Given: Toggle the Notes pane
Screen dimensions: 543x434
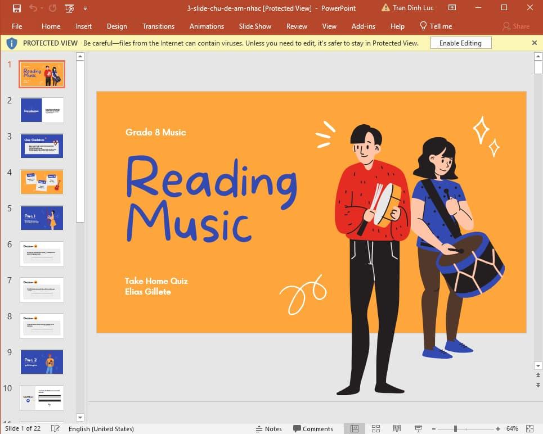Looking at the screenshot, I should [x=269, y=428].
